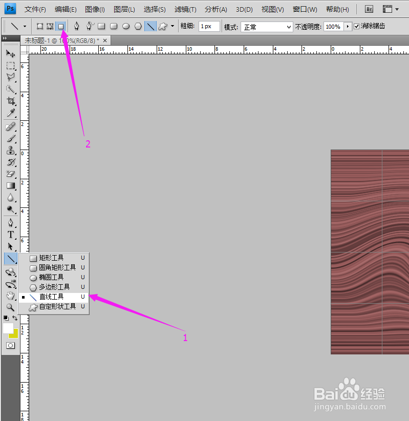Enable Paths mode in options bar

pos(50,26)
